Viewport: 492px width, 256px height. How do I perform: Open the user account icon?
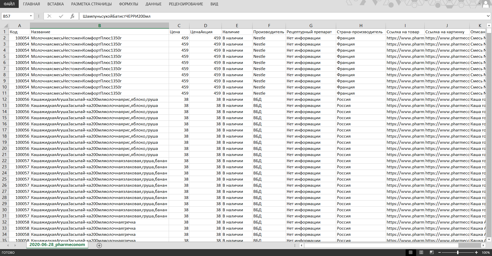(486, 4)
